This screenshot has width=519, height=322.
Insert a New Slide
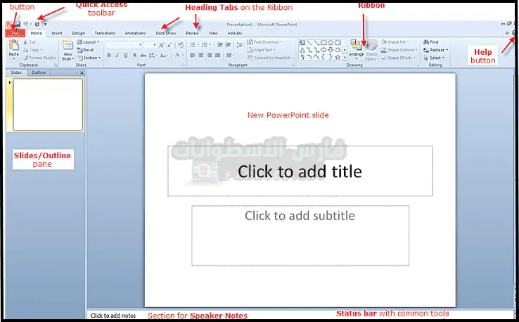pos(68,49)
